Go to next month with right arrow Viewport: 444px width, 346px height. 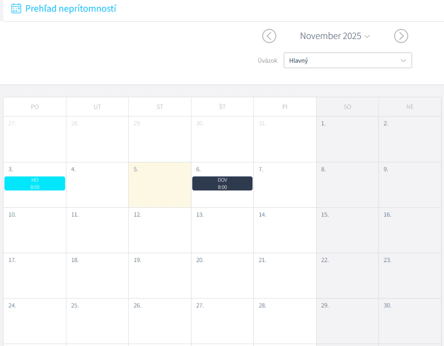click(x=401, y=36)
